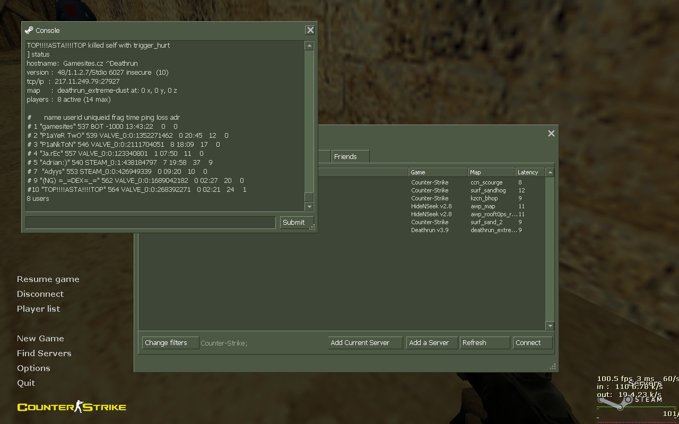Open the Player list menu item

click(x=38, y=309)
